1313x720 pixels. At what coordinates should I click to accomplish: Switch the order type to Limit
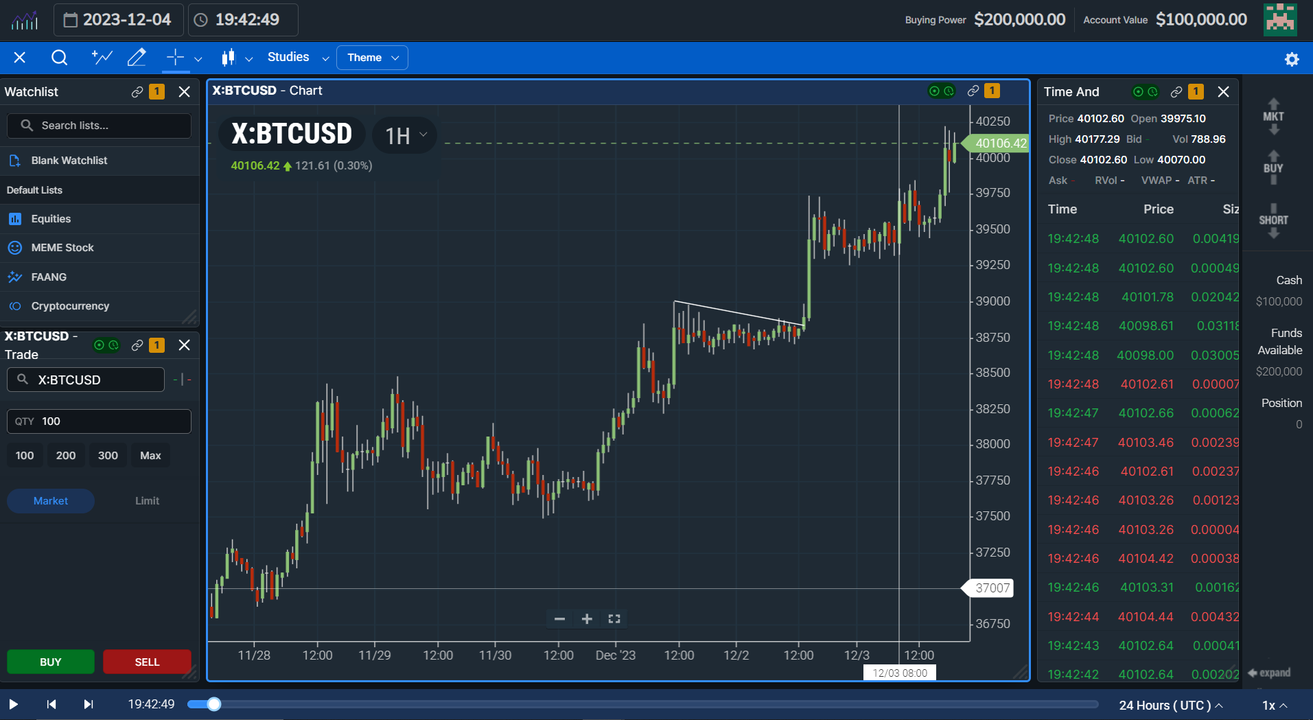pos(146,501)
